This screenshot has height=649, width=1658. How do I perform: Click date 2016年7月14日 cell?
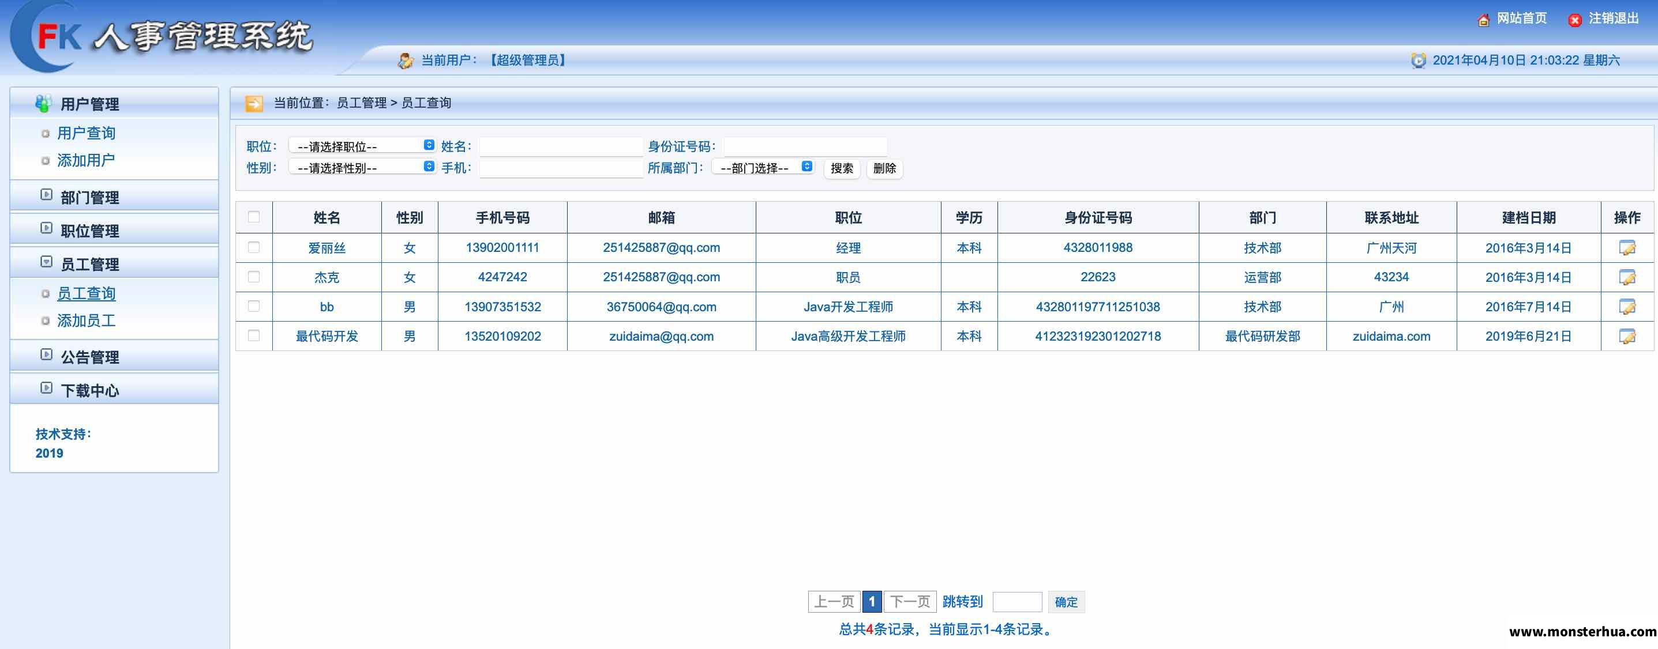[1528, 307]
